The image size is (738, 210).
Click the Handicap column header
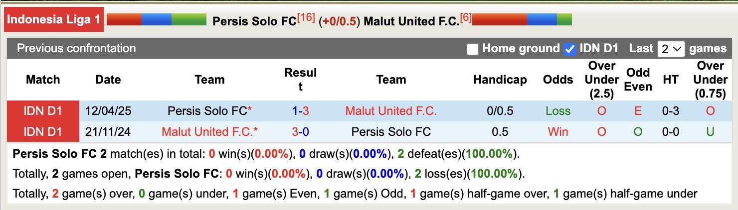(x=500, y=80)
